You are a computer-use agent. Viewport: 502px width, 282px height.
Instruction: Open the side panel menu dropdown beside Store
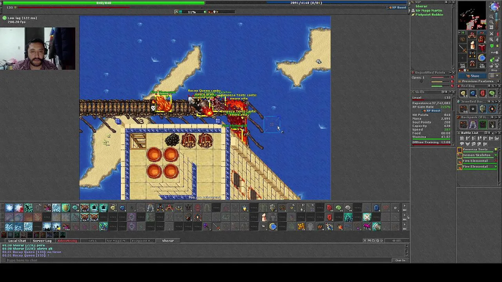(x=495, y=75)
